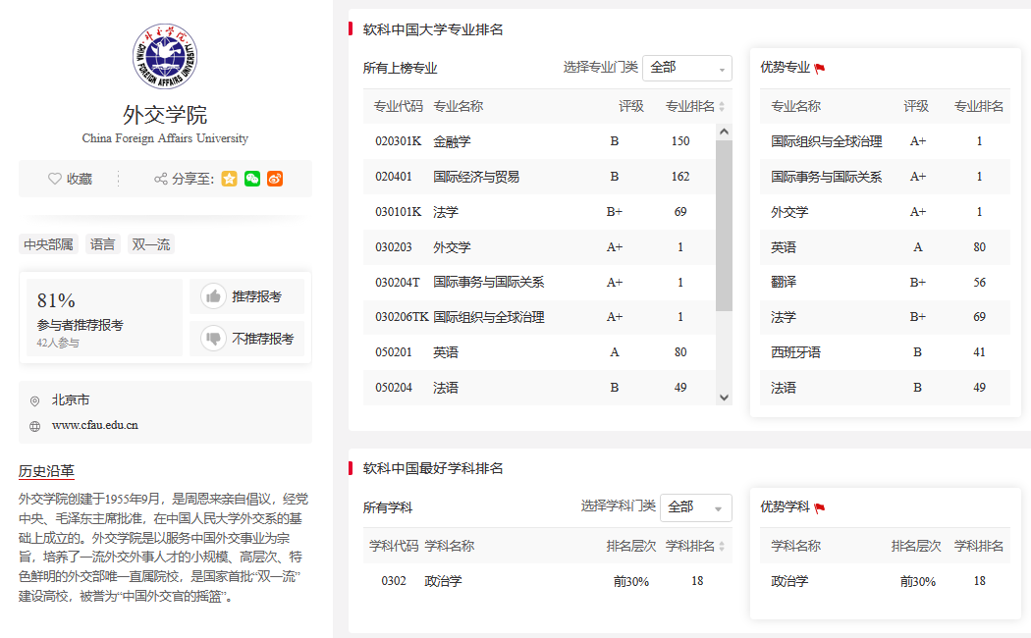
Task: Click the thumbs-down not-recommend icon
Action: pyautogui.click(x=213, y=339)
